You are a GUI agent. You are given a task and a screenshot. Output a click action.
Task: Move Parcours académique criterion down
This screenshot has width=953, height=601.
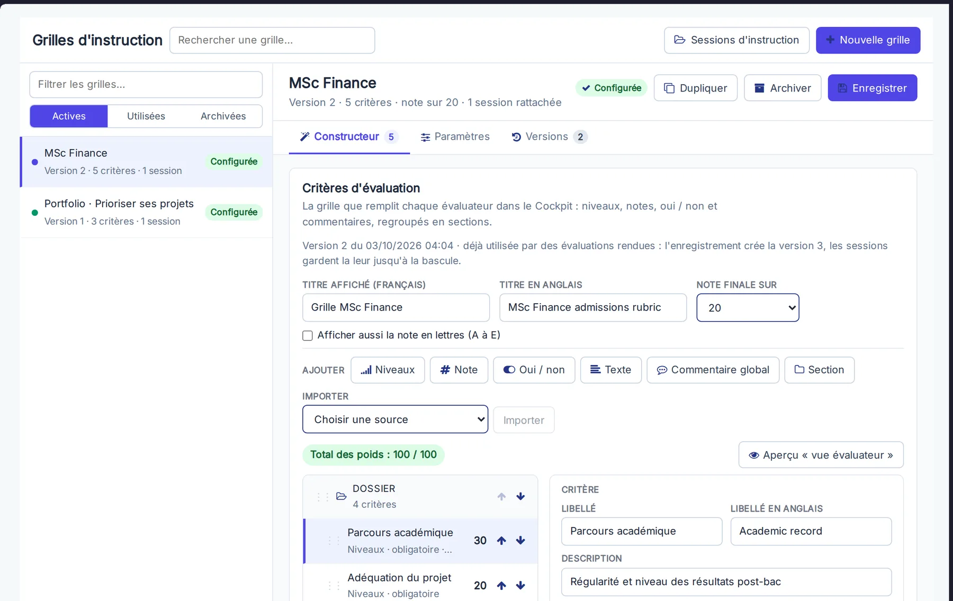point(520,540)
